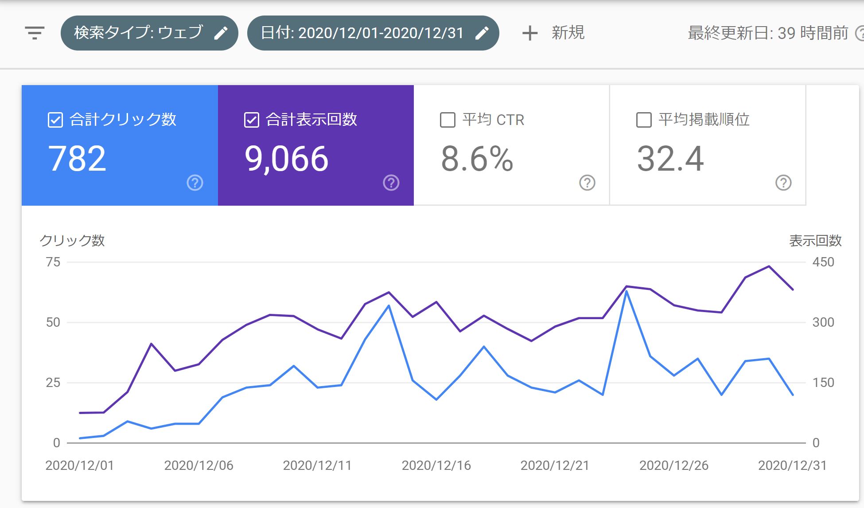This screenshot has width=864, height=508.
Task: Select the 9,066 impressions value
Action: (287, 159)
